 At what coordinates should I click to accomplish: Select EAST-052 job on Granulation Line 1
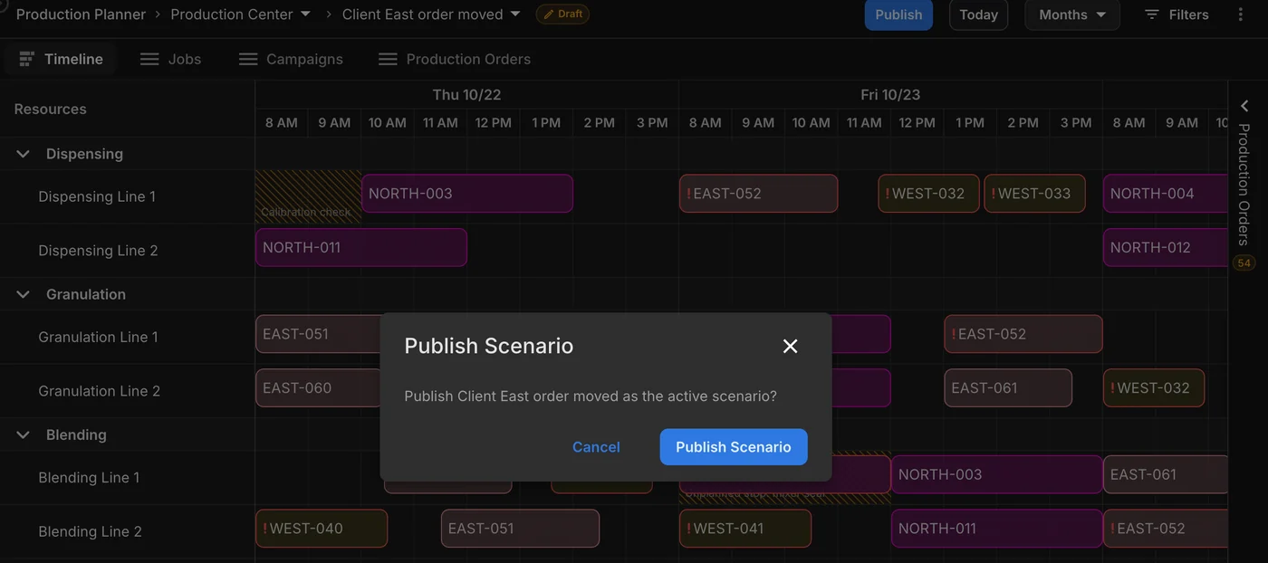tap(1023, 334)
